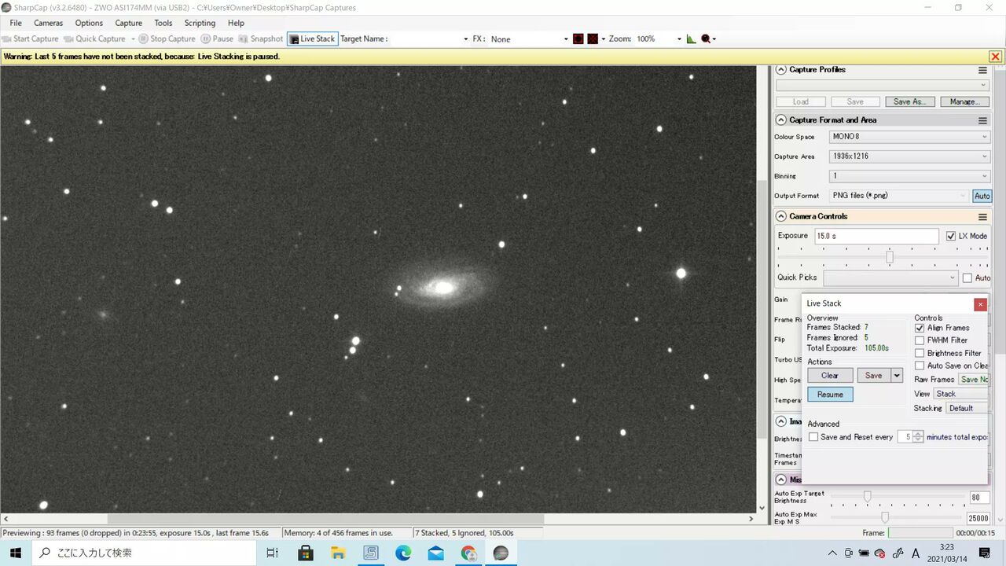Open the Stacking mode dropdown

tap(966, 408)
